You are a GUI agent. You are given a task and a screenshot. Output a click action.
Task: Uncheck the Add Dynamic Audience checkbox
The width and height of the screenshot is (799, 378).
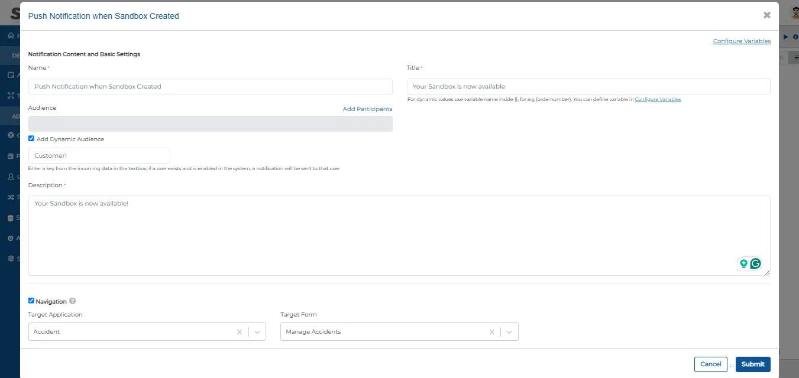click(x=31, y=139)
